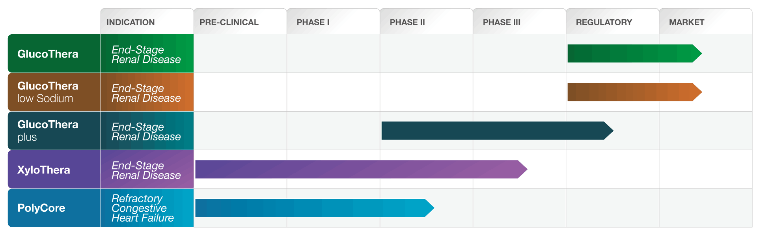The width and height of the screenshot is (757, 235).
Task: Click the purple XyloThera product label
Action: pos(54,169)
